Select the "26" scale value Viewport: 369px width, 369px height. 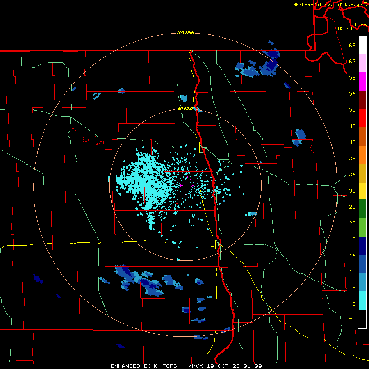pyautogui.click(x=352, y=207)
